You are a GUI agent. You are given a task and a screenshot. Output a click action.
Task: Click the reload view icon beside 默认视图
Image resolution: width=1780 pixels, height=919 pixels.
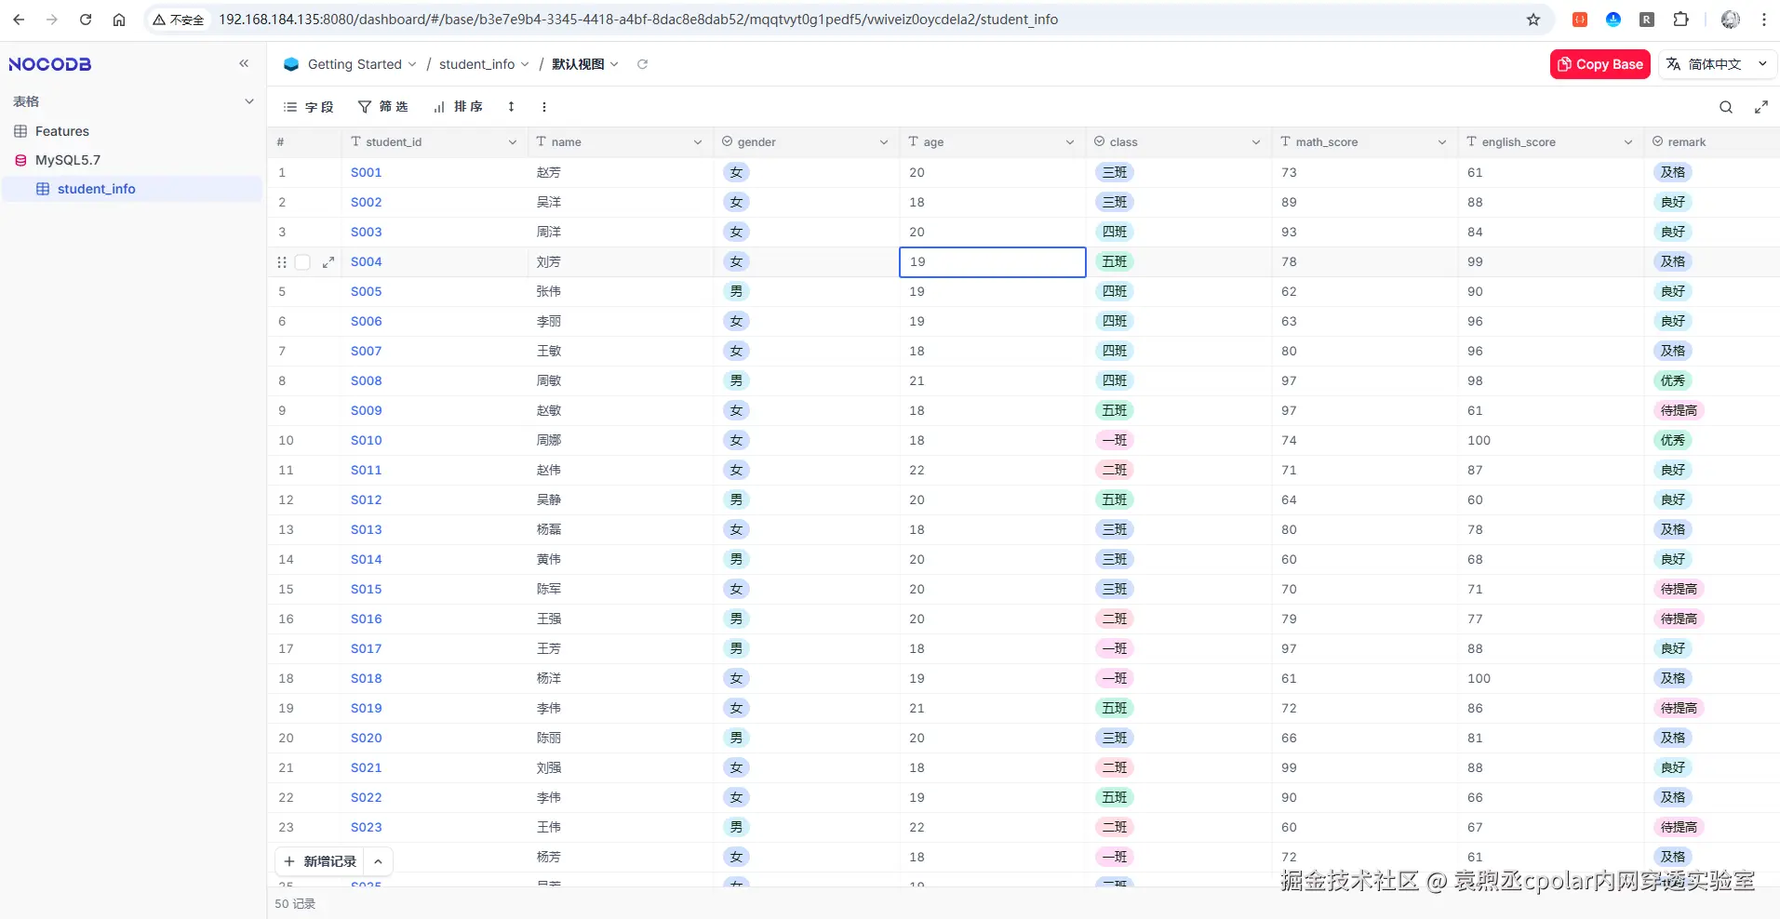(642, 64)
